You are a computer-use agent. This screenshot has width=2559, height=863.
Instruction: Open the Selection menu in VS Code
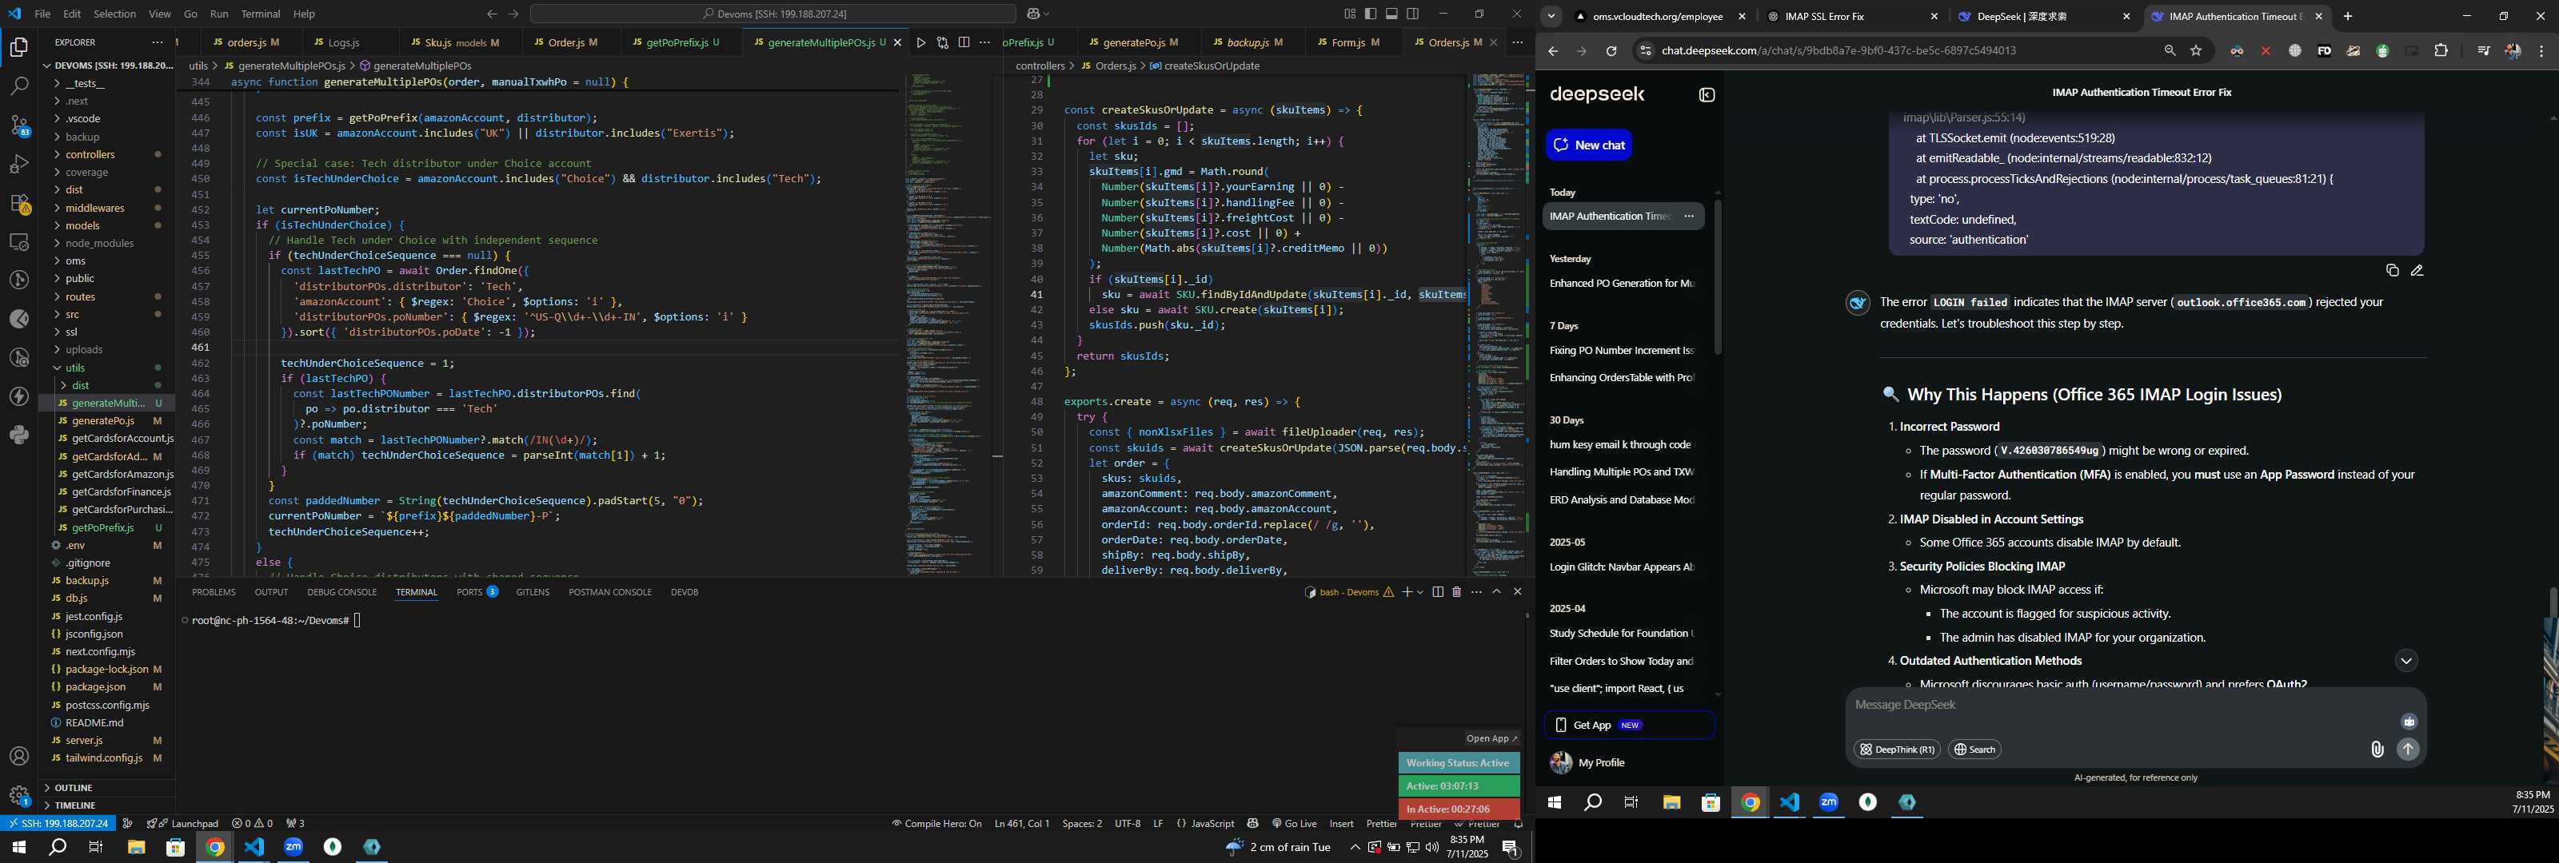click(114, 14)
